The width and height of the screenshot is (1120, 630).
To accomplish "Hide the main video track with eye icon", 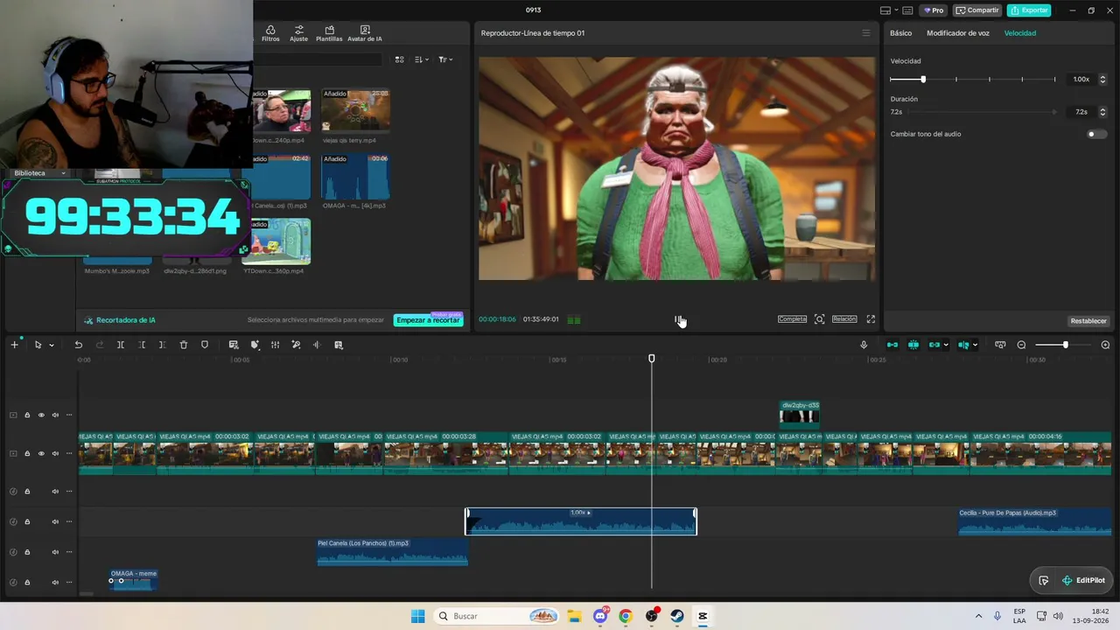I will (x=41, y=453).
